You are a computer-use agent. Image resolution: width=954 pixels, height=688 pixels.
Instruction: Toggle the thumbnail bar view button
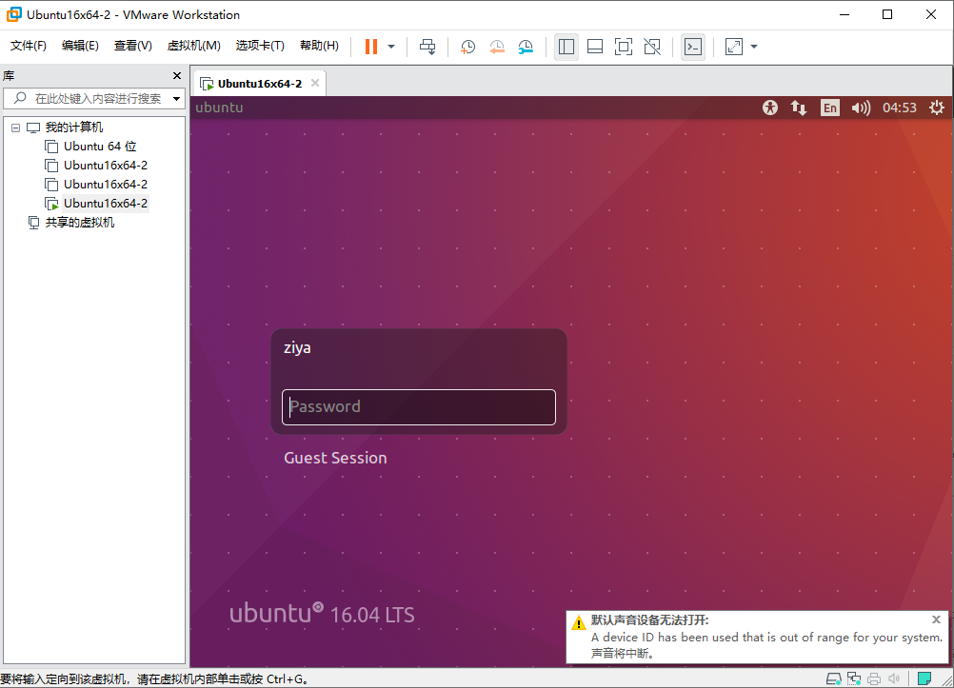click(x=595, y=47)
